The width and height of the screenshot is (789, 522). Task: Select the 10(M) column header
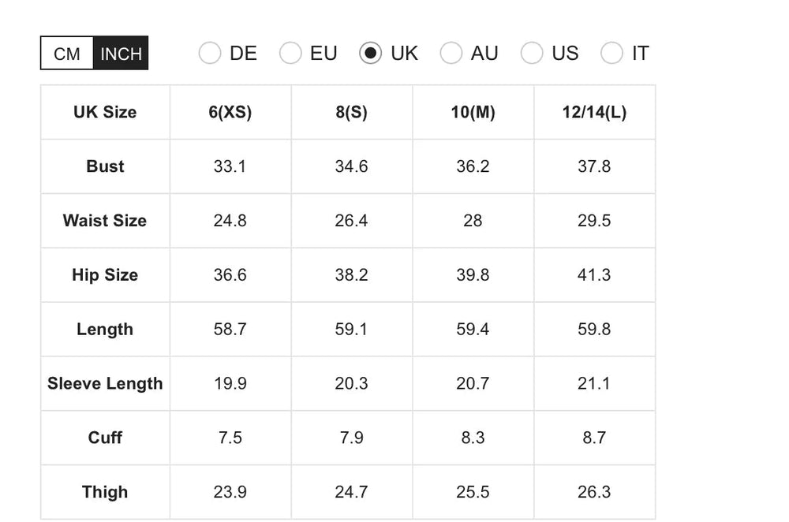click(x=473, y=112)
